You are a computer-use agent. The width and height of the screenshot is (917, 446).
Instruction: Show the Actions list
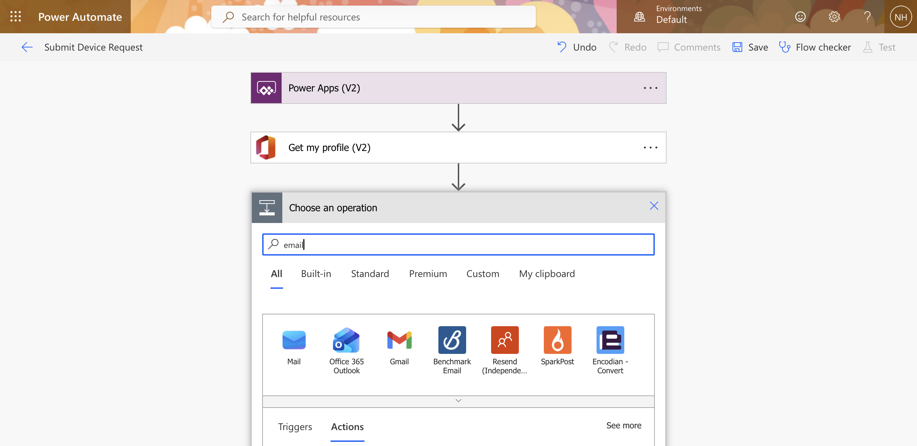(348, 427)
